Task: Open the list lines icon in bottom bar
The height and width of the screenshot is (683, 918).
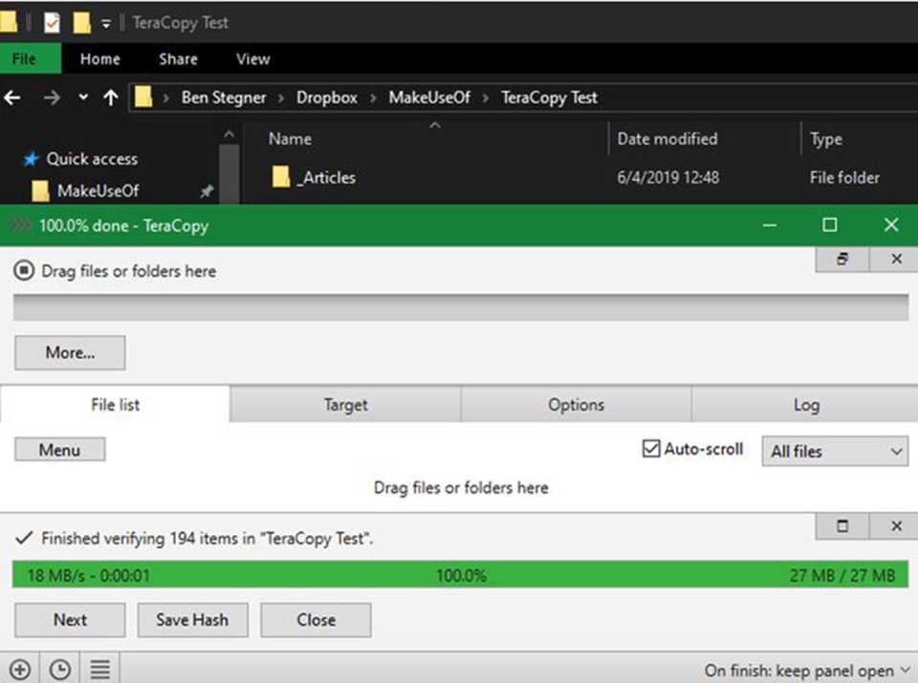Action: pos(99,670)
